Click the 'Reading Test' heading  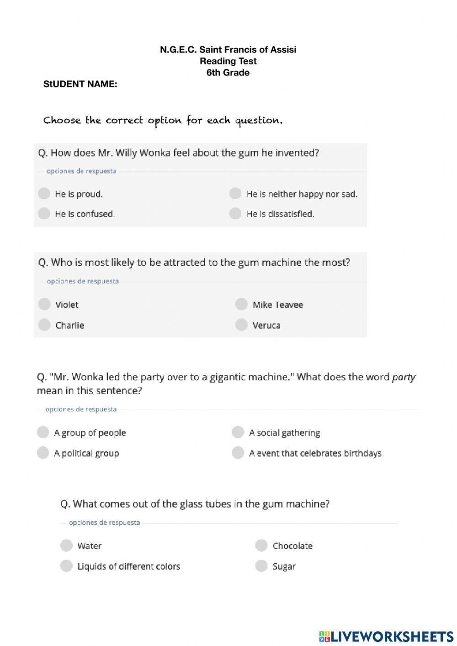pyautogui.click(x=228, y=61)
